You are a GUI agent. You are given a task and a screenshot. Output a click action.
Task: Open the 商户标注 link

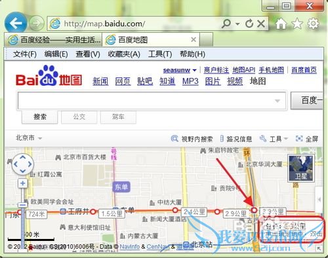point(216,70)
